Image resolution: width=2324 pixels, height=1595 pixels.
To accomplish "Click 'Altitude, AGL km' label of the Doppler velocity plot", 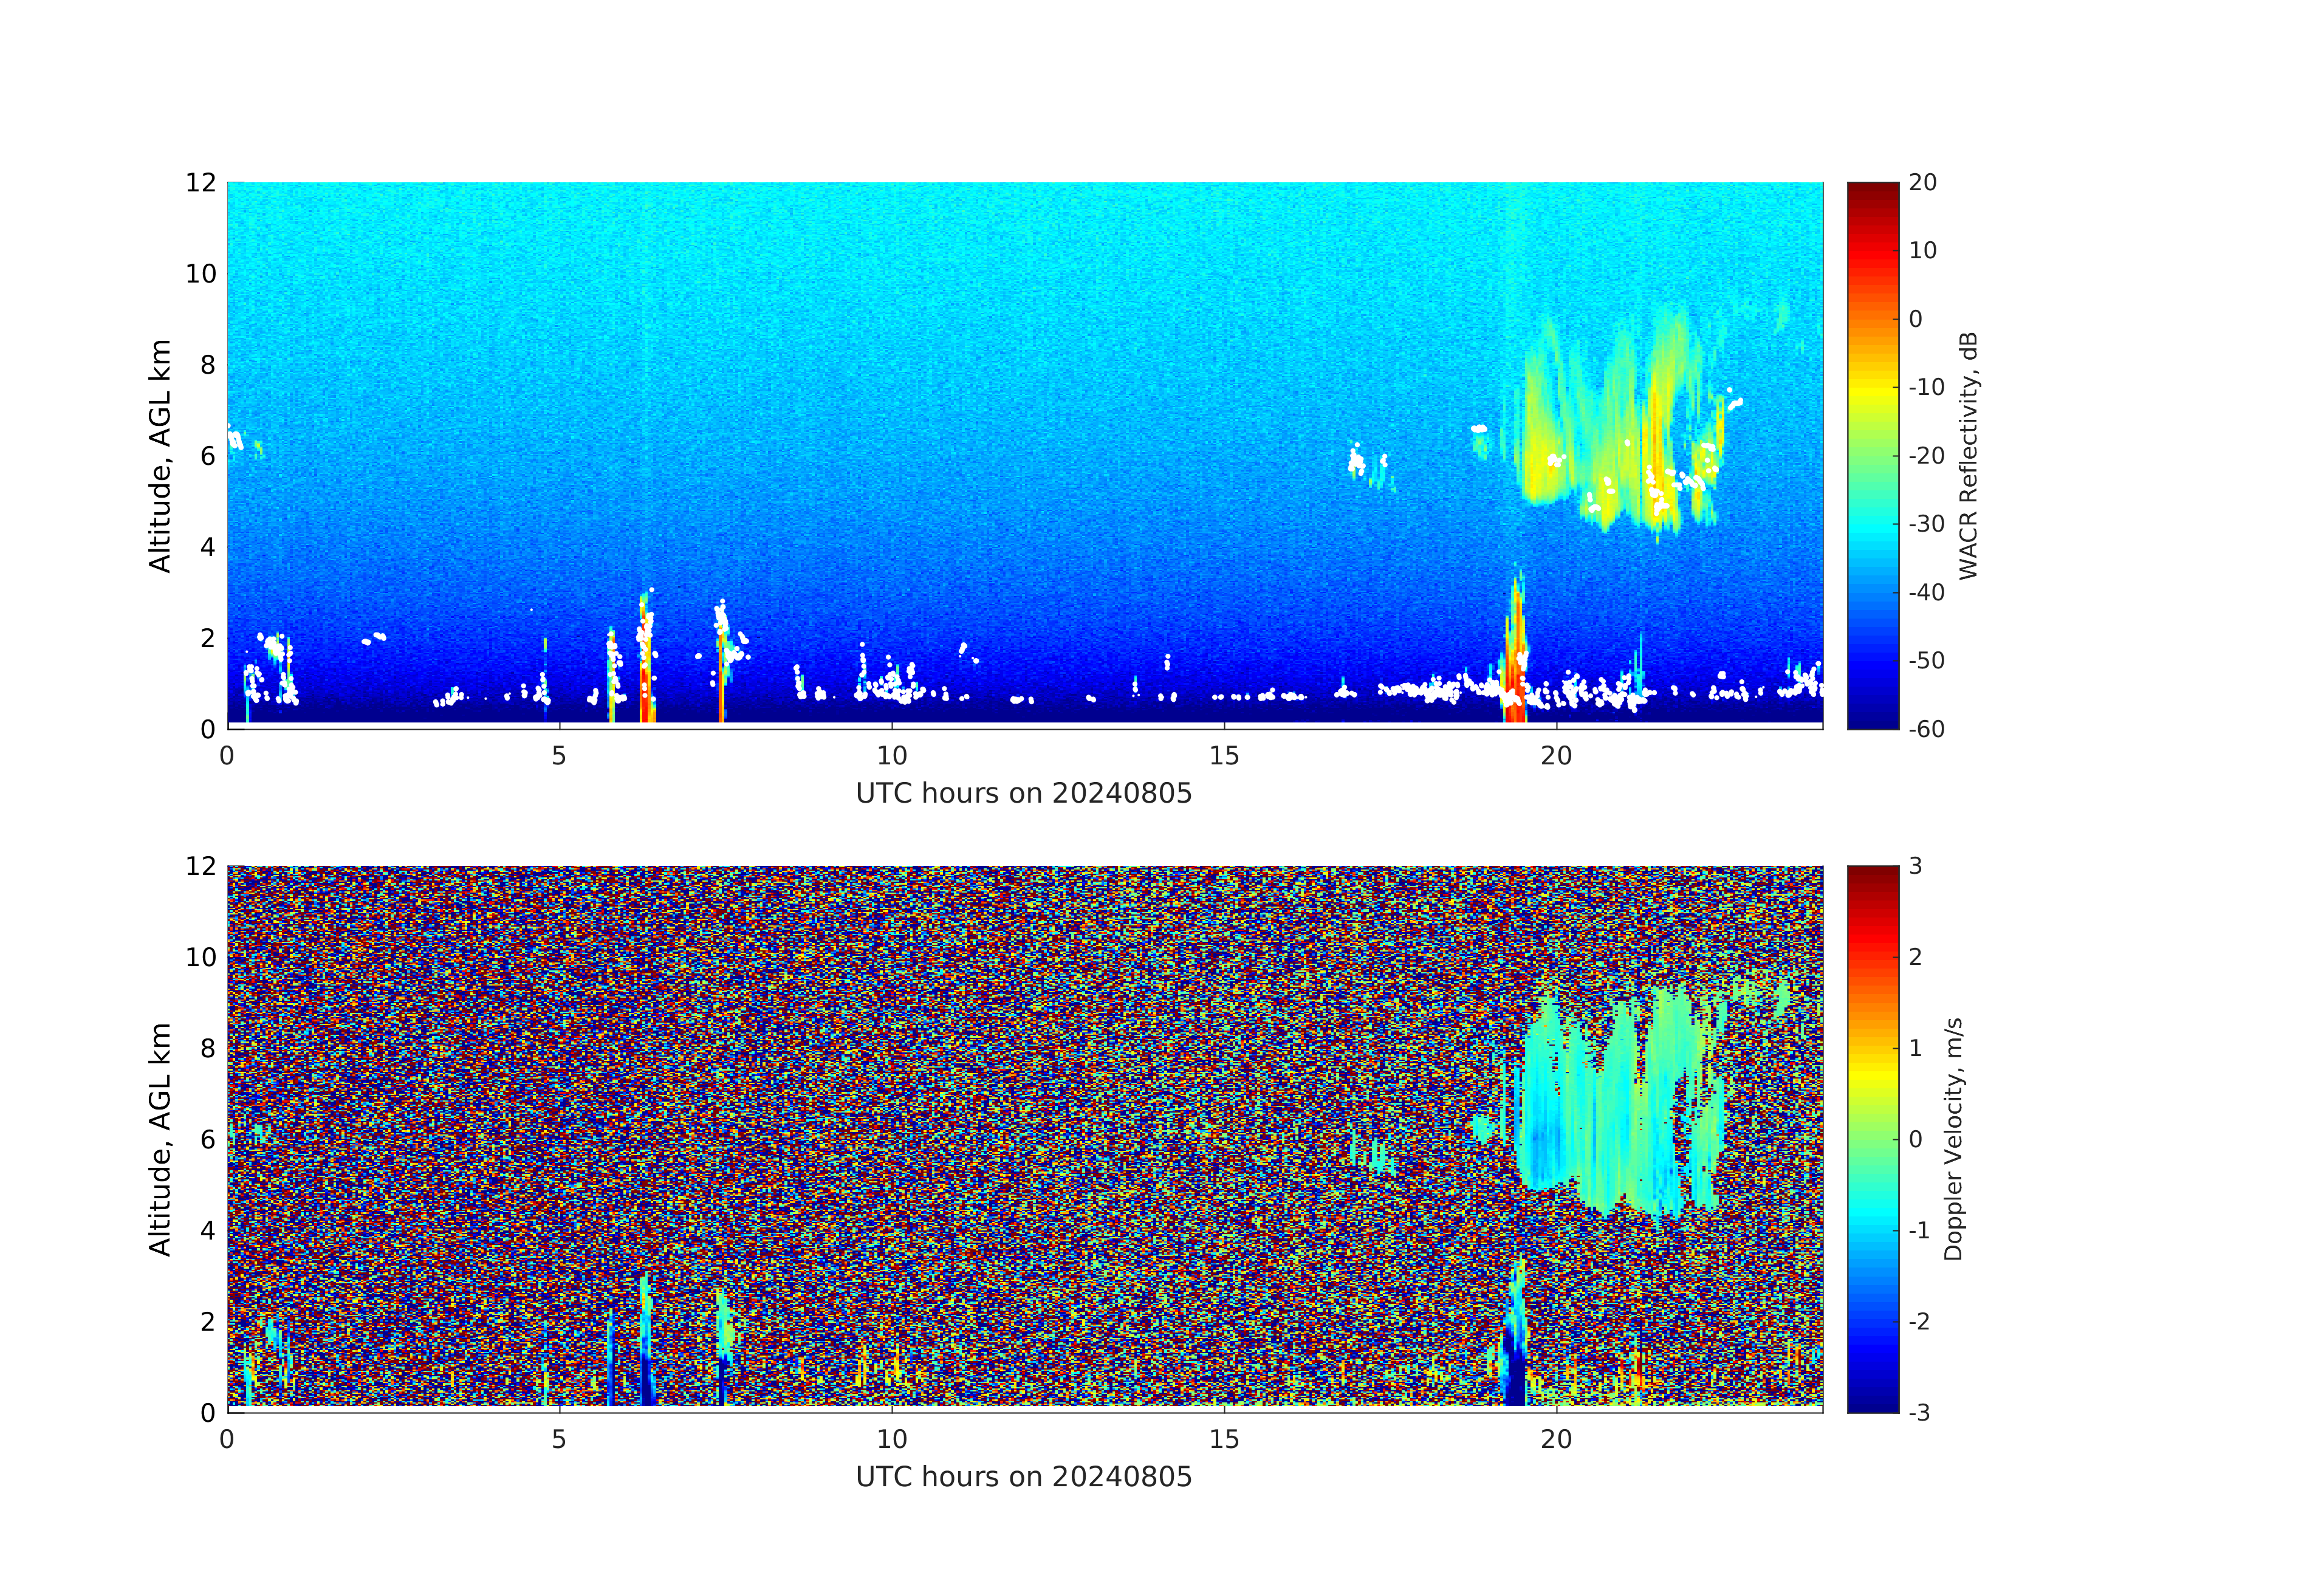I will click(x=160, y=1138).
